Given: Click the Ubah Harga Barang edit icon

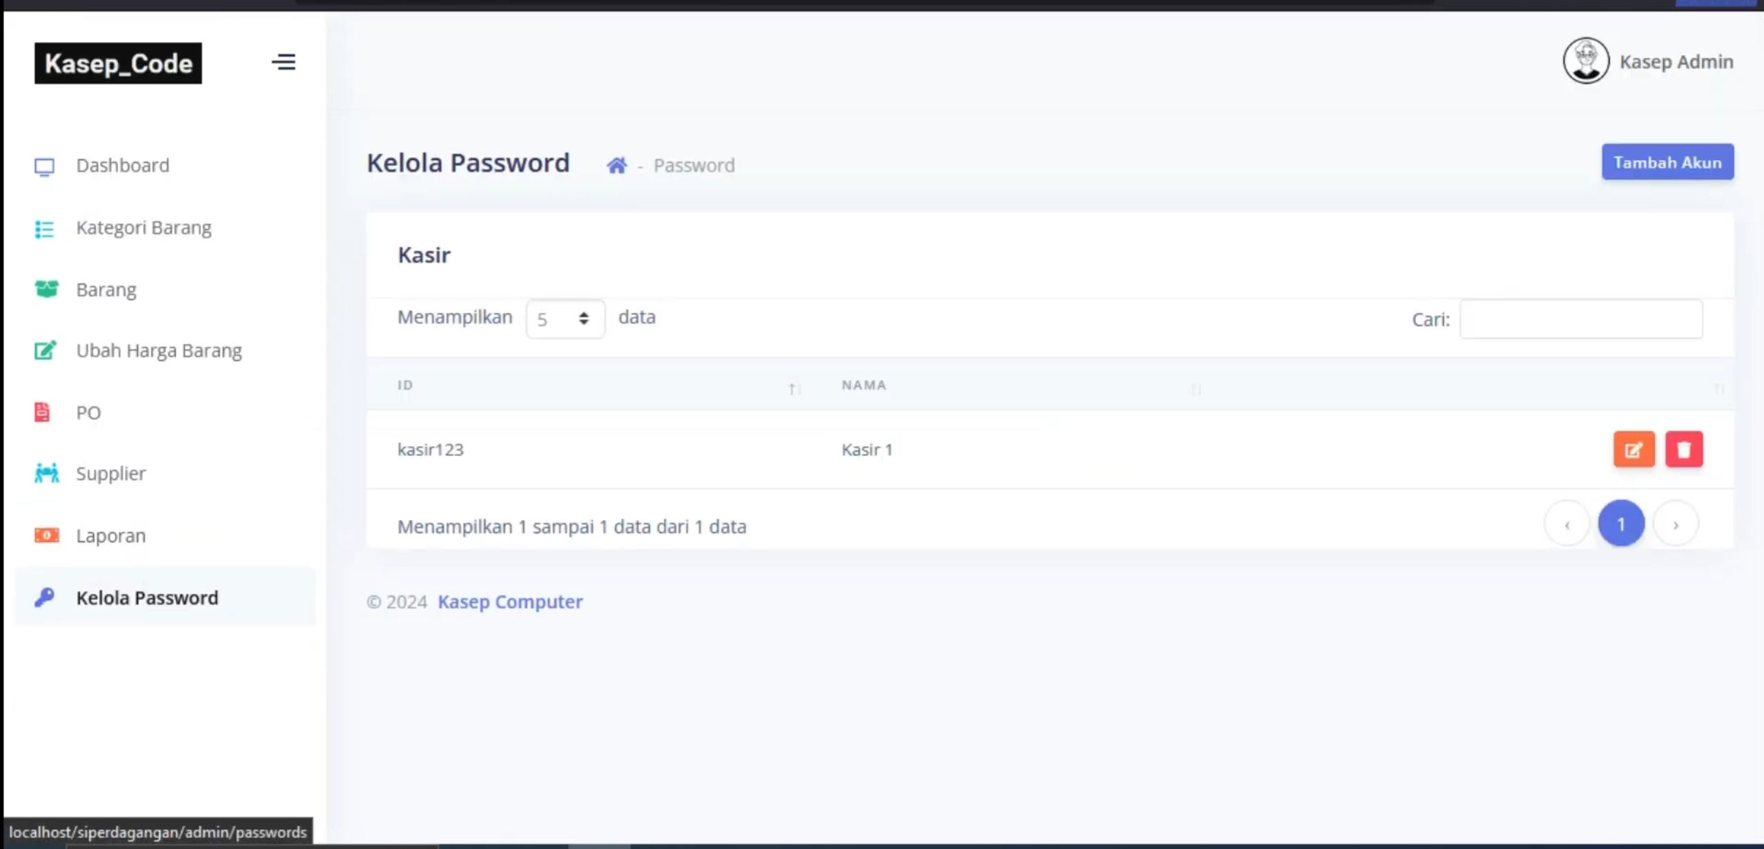Looking at the screenshot, I should point(46,350).
